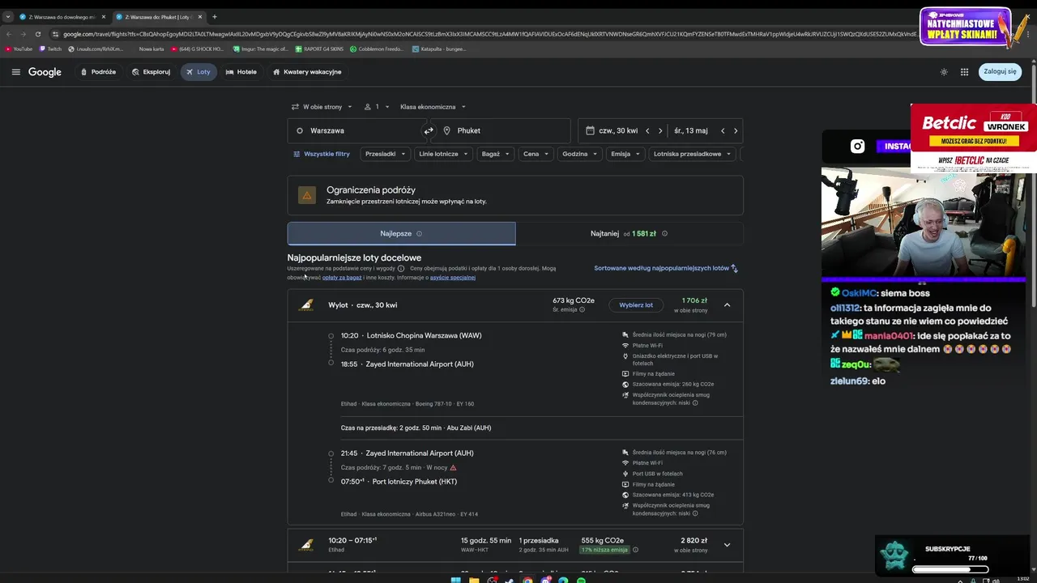Click the Phuket destination field
This screenshot has height=583, width=1037.
[x=501, y=130]
